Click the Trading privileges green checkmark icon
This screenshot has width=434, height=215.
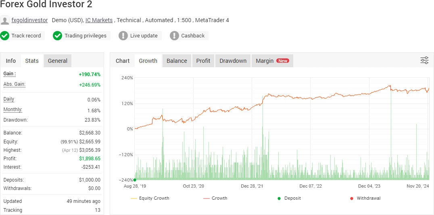(58, 36)
